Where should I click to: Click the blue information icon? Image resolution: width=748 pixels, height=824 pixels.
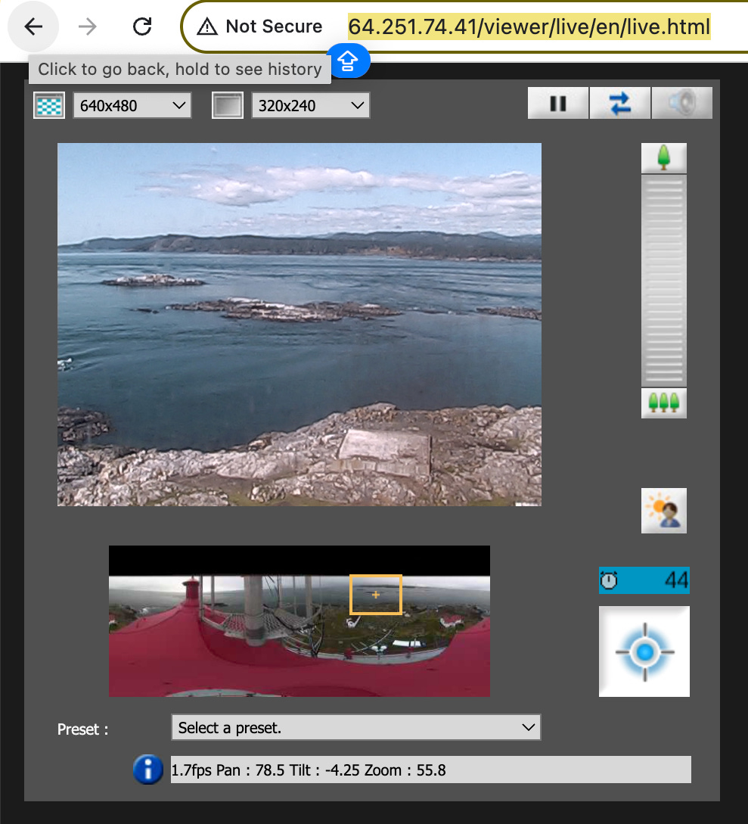148,770
